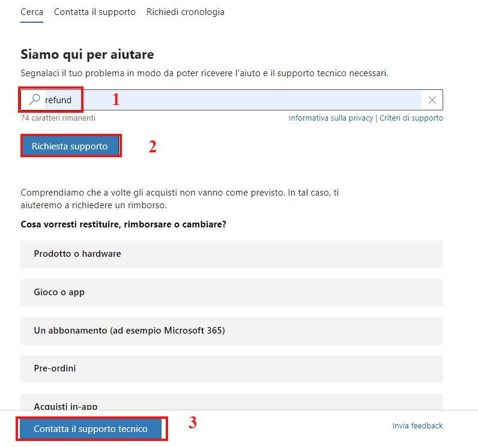Open the Invia feedback link
The image size is (478, 447).
tap(417, 425)
